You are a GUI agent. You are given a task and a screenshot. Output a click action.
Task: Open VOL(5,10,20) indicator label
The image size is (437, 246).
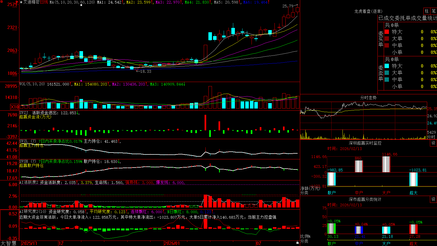click(32, 84)
